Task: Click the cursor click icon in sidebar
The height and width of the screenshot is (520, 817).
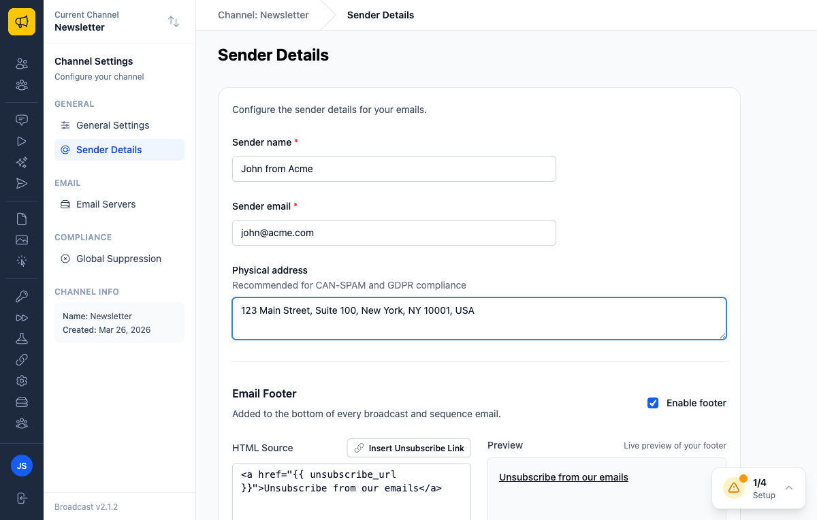Action: click(x=22, y=261)
